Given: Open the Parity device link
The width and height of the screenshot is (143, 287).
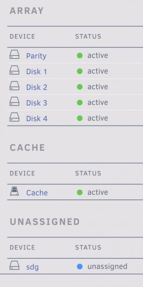Looking at the screenshot, I should (36, 56).
